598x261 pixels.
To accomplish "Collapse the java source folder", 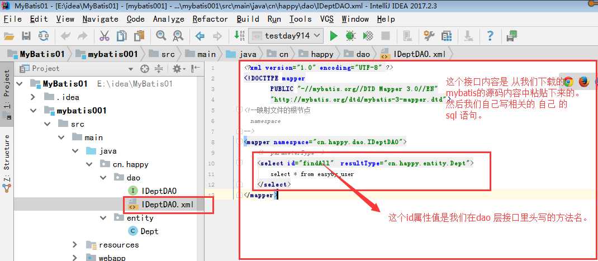I will [x=75, y=151].
